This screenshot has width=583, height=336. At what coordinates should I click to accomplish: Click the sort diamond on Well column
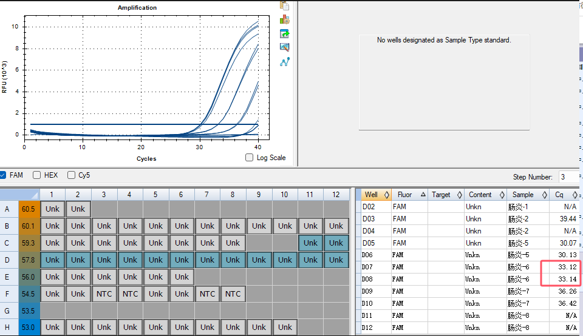pos(387,195)
